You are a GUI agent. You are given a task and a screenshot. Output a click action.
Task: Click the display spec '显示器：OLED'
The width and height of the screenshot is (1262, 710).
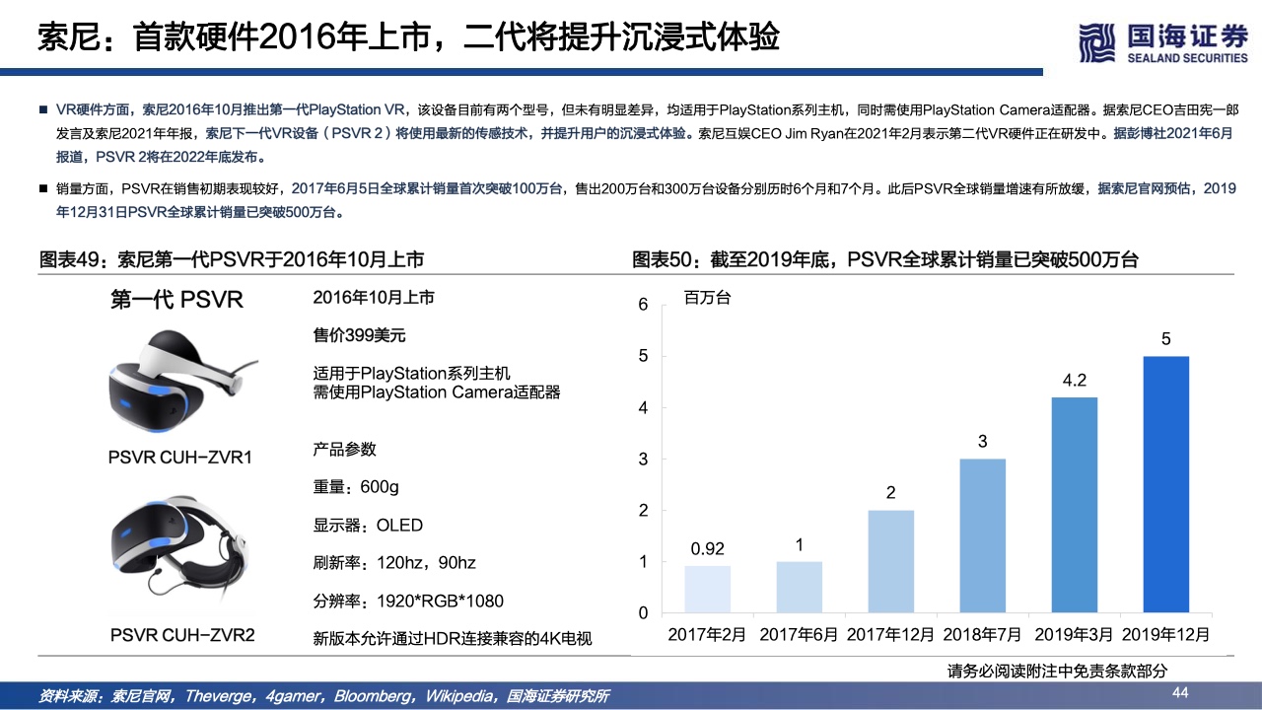click(368, 526)
